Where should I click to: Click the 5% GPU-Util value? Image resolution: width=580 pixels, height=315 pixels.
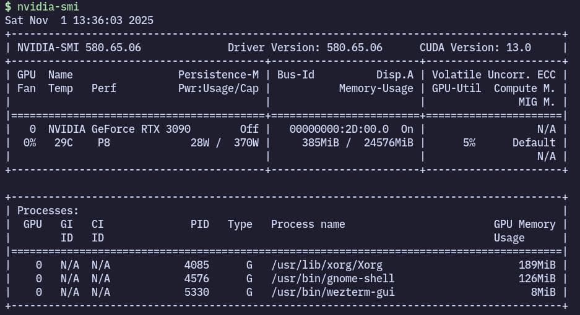coord(469,143)
